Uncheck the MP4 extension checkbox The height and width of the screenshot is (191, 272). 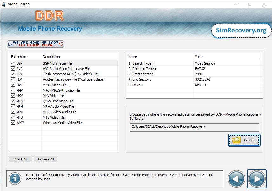13,106
